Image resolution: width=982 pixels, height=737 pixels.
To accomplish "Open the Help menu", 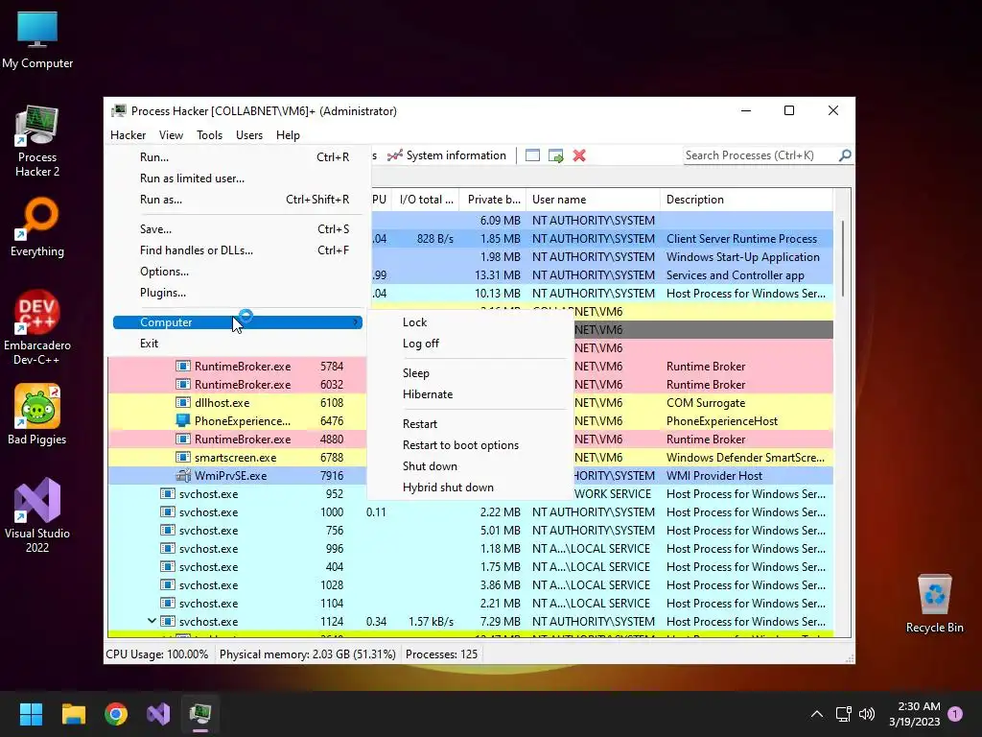I will coord(288,135).
